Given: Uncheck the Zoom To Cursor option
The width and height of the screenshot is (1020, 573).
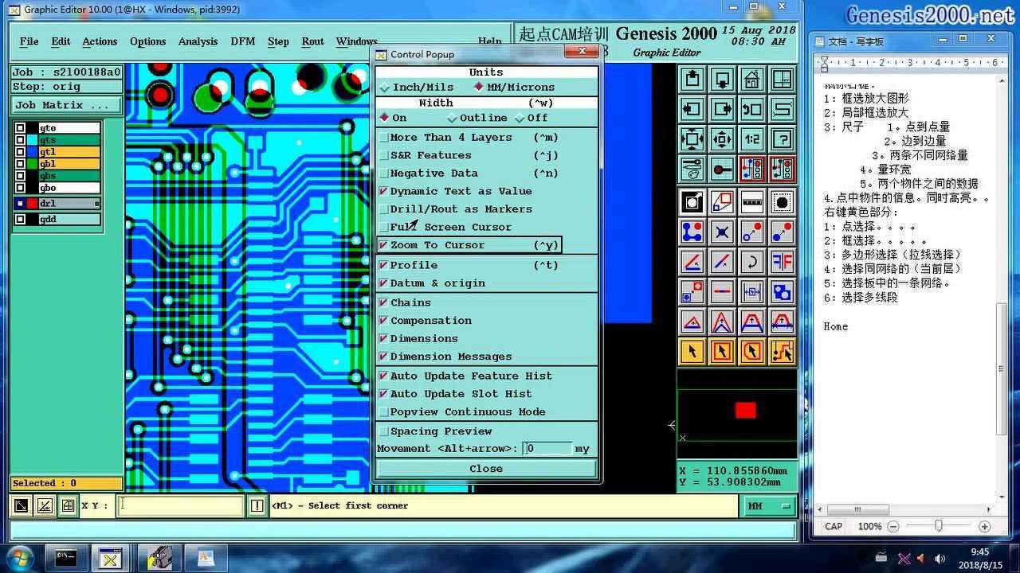Looking at the screenshot, I should click(x=384, y=244).
